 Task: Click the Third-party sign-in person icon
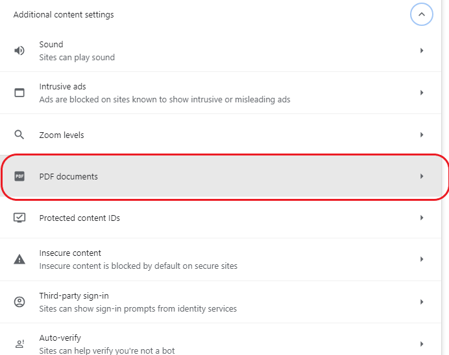(x=19, y=302)
